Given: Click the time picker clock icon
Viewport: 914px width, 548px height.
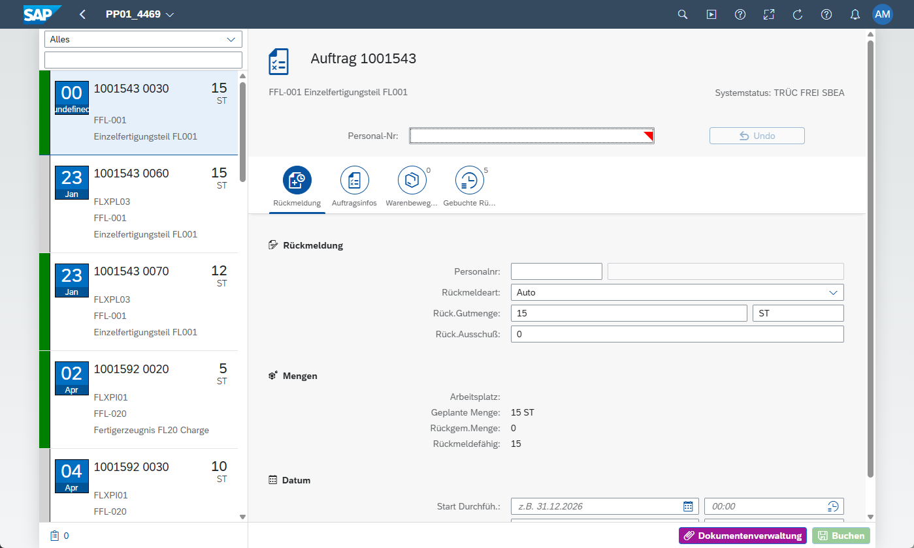Looking at the screenshot, I should pos(833,506).
